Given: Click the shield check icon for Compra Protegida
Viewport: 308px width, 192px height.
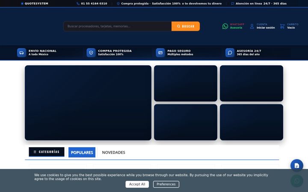Looking at the screenshot, I should pos(91,53).
